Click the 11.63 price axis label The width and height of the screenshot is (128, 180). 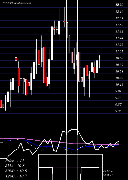(120, 32)
